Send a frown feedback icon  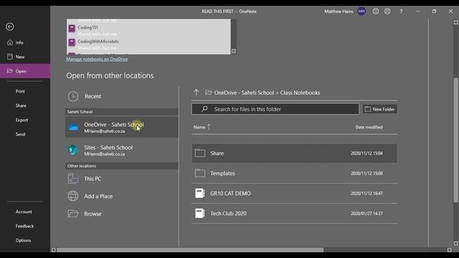point(387,11)
